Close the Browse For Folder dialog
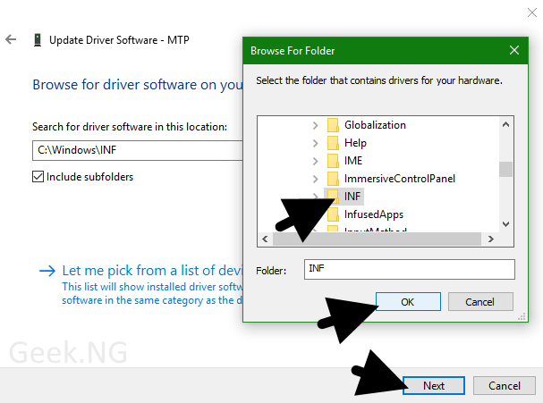The image size is (543, 403). coord(514,50)
